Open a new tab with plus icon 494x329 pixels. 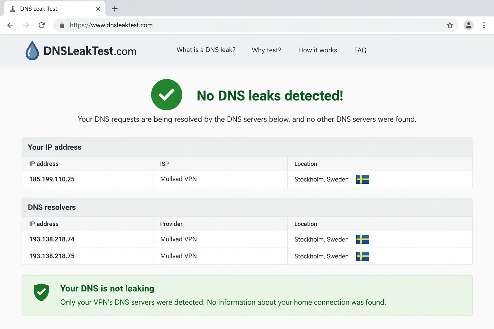point(115,9)
